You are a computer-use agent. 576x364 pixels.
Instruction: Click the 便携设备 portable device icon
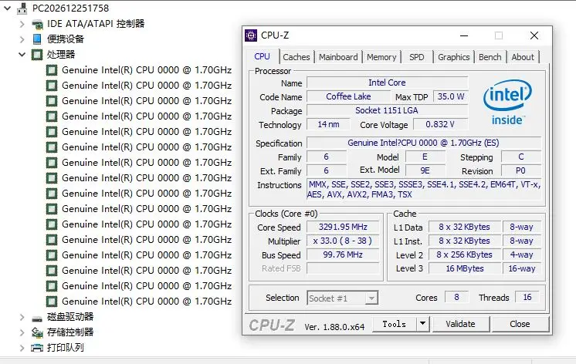37,39
